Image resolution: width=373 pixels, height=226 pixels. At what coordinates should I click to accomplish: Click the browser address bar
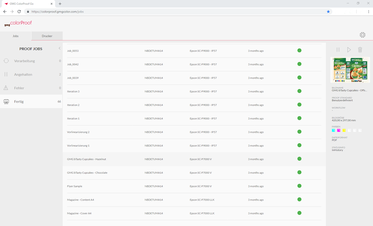coord(175,12)
